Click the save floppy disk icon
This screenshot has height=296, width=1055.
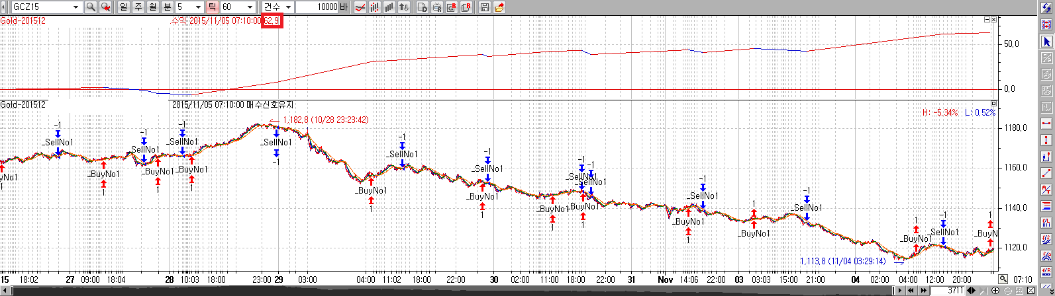(x=484, y=7)
